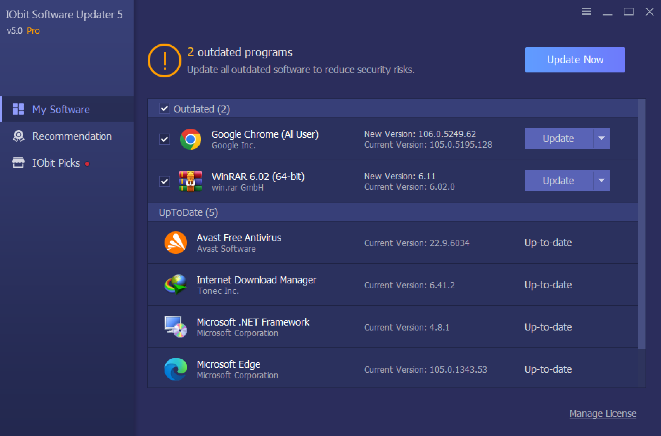Click the Google Inc. publisher text
Viewport: 661px width, 436px height.
[x=233, y=145]
